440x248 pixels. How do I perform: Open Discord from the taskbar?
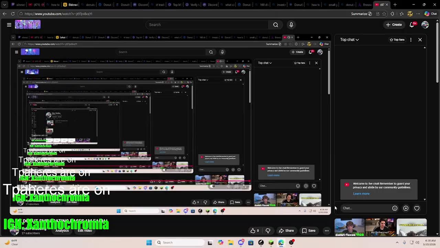point(241,242)
